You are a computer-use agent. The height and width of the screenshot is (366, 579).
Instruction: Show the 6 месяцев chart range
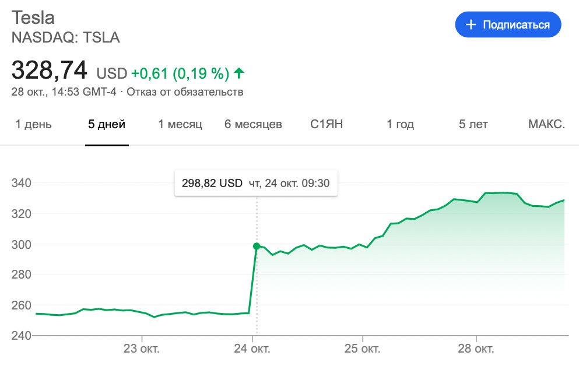coord(253,124)
